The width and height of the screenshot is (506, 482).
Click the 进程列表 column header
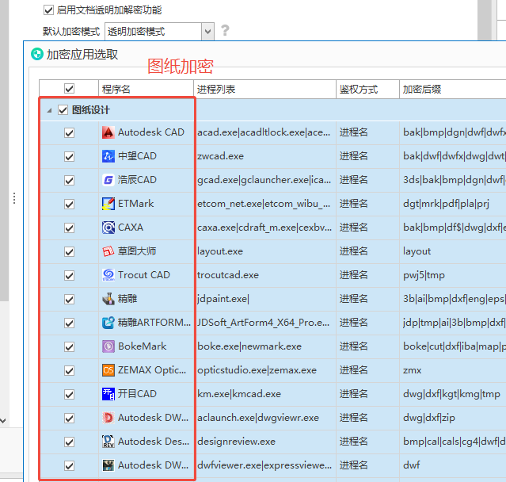264,89
